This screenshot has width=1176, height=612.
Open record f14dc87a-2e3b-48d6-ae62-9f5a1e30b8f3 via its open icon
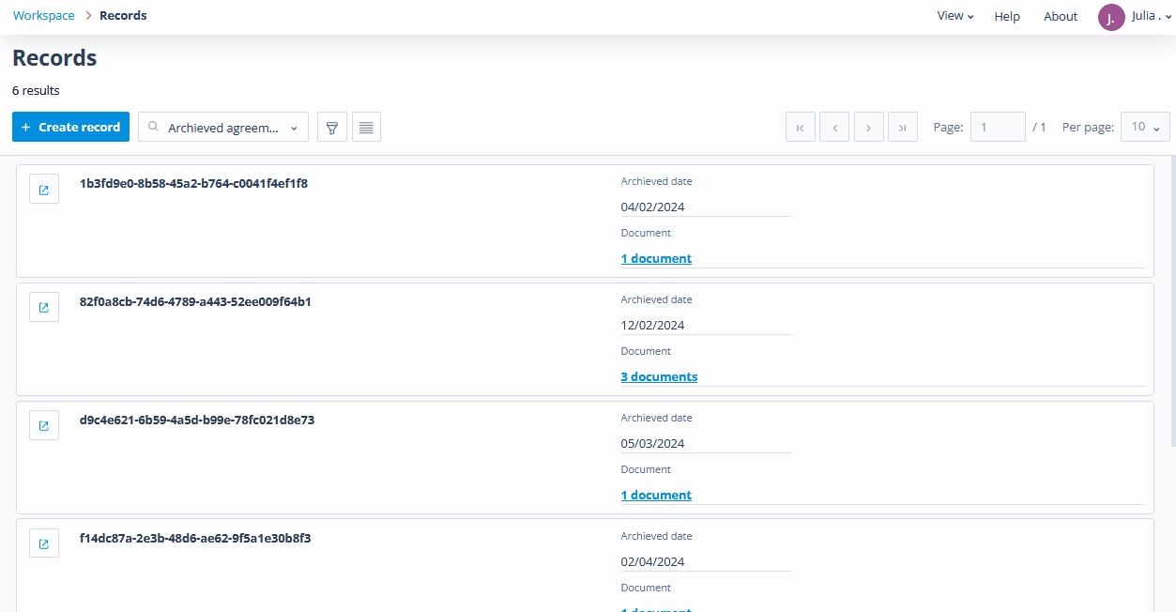[x=44, y=543]
